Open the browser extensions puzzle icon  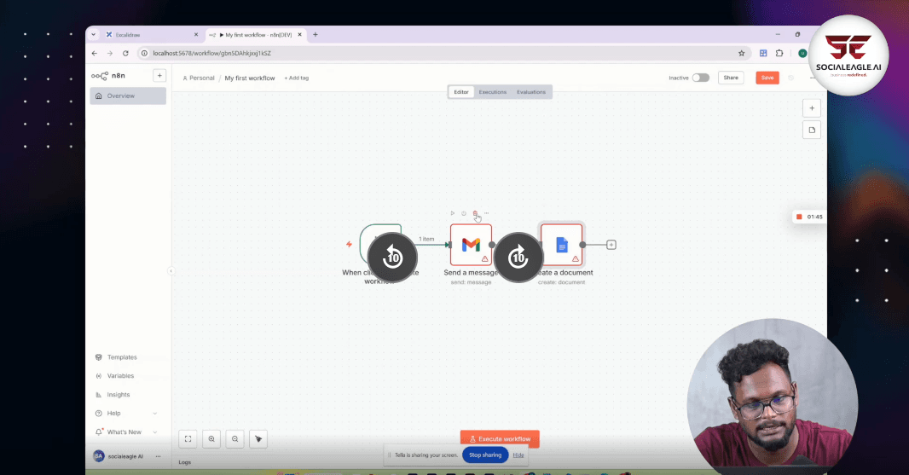pyautogui.click(x=779, y=54)
